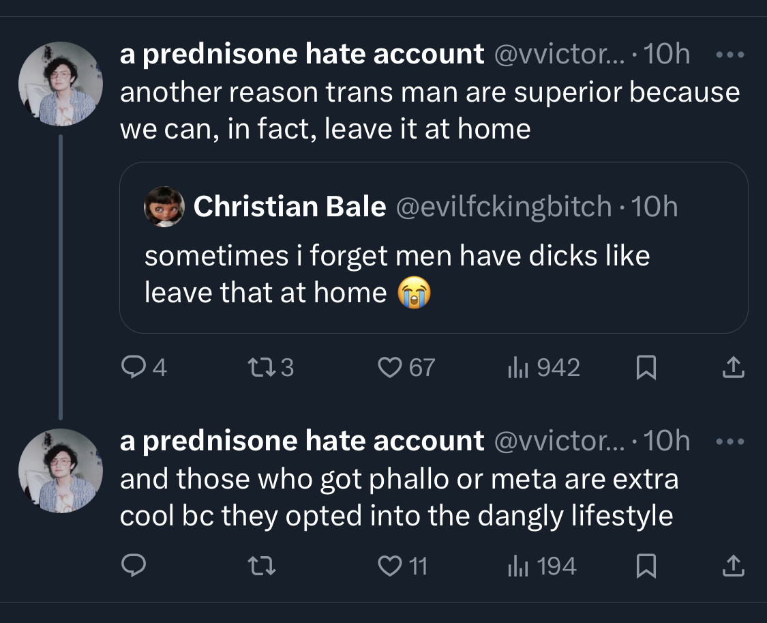Open the first a prednisone hate account name

pos(302,54)
